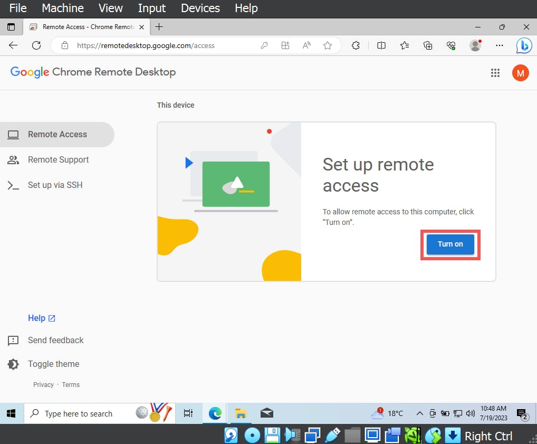Open the volume speaker icon
Screen dimensions: 537x444
[x=470, y=413]
